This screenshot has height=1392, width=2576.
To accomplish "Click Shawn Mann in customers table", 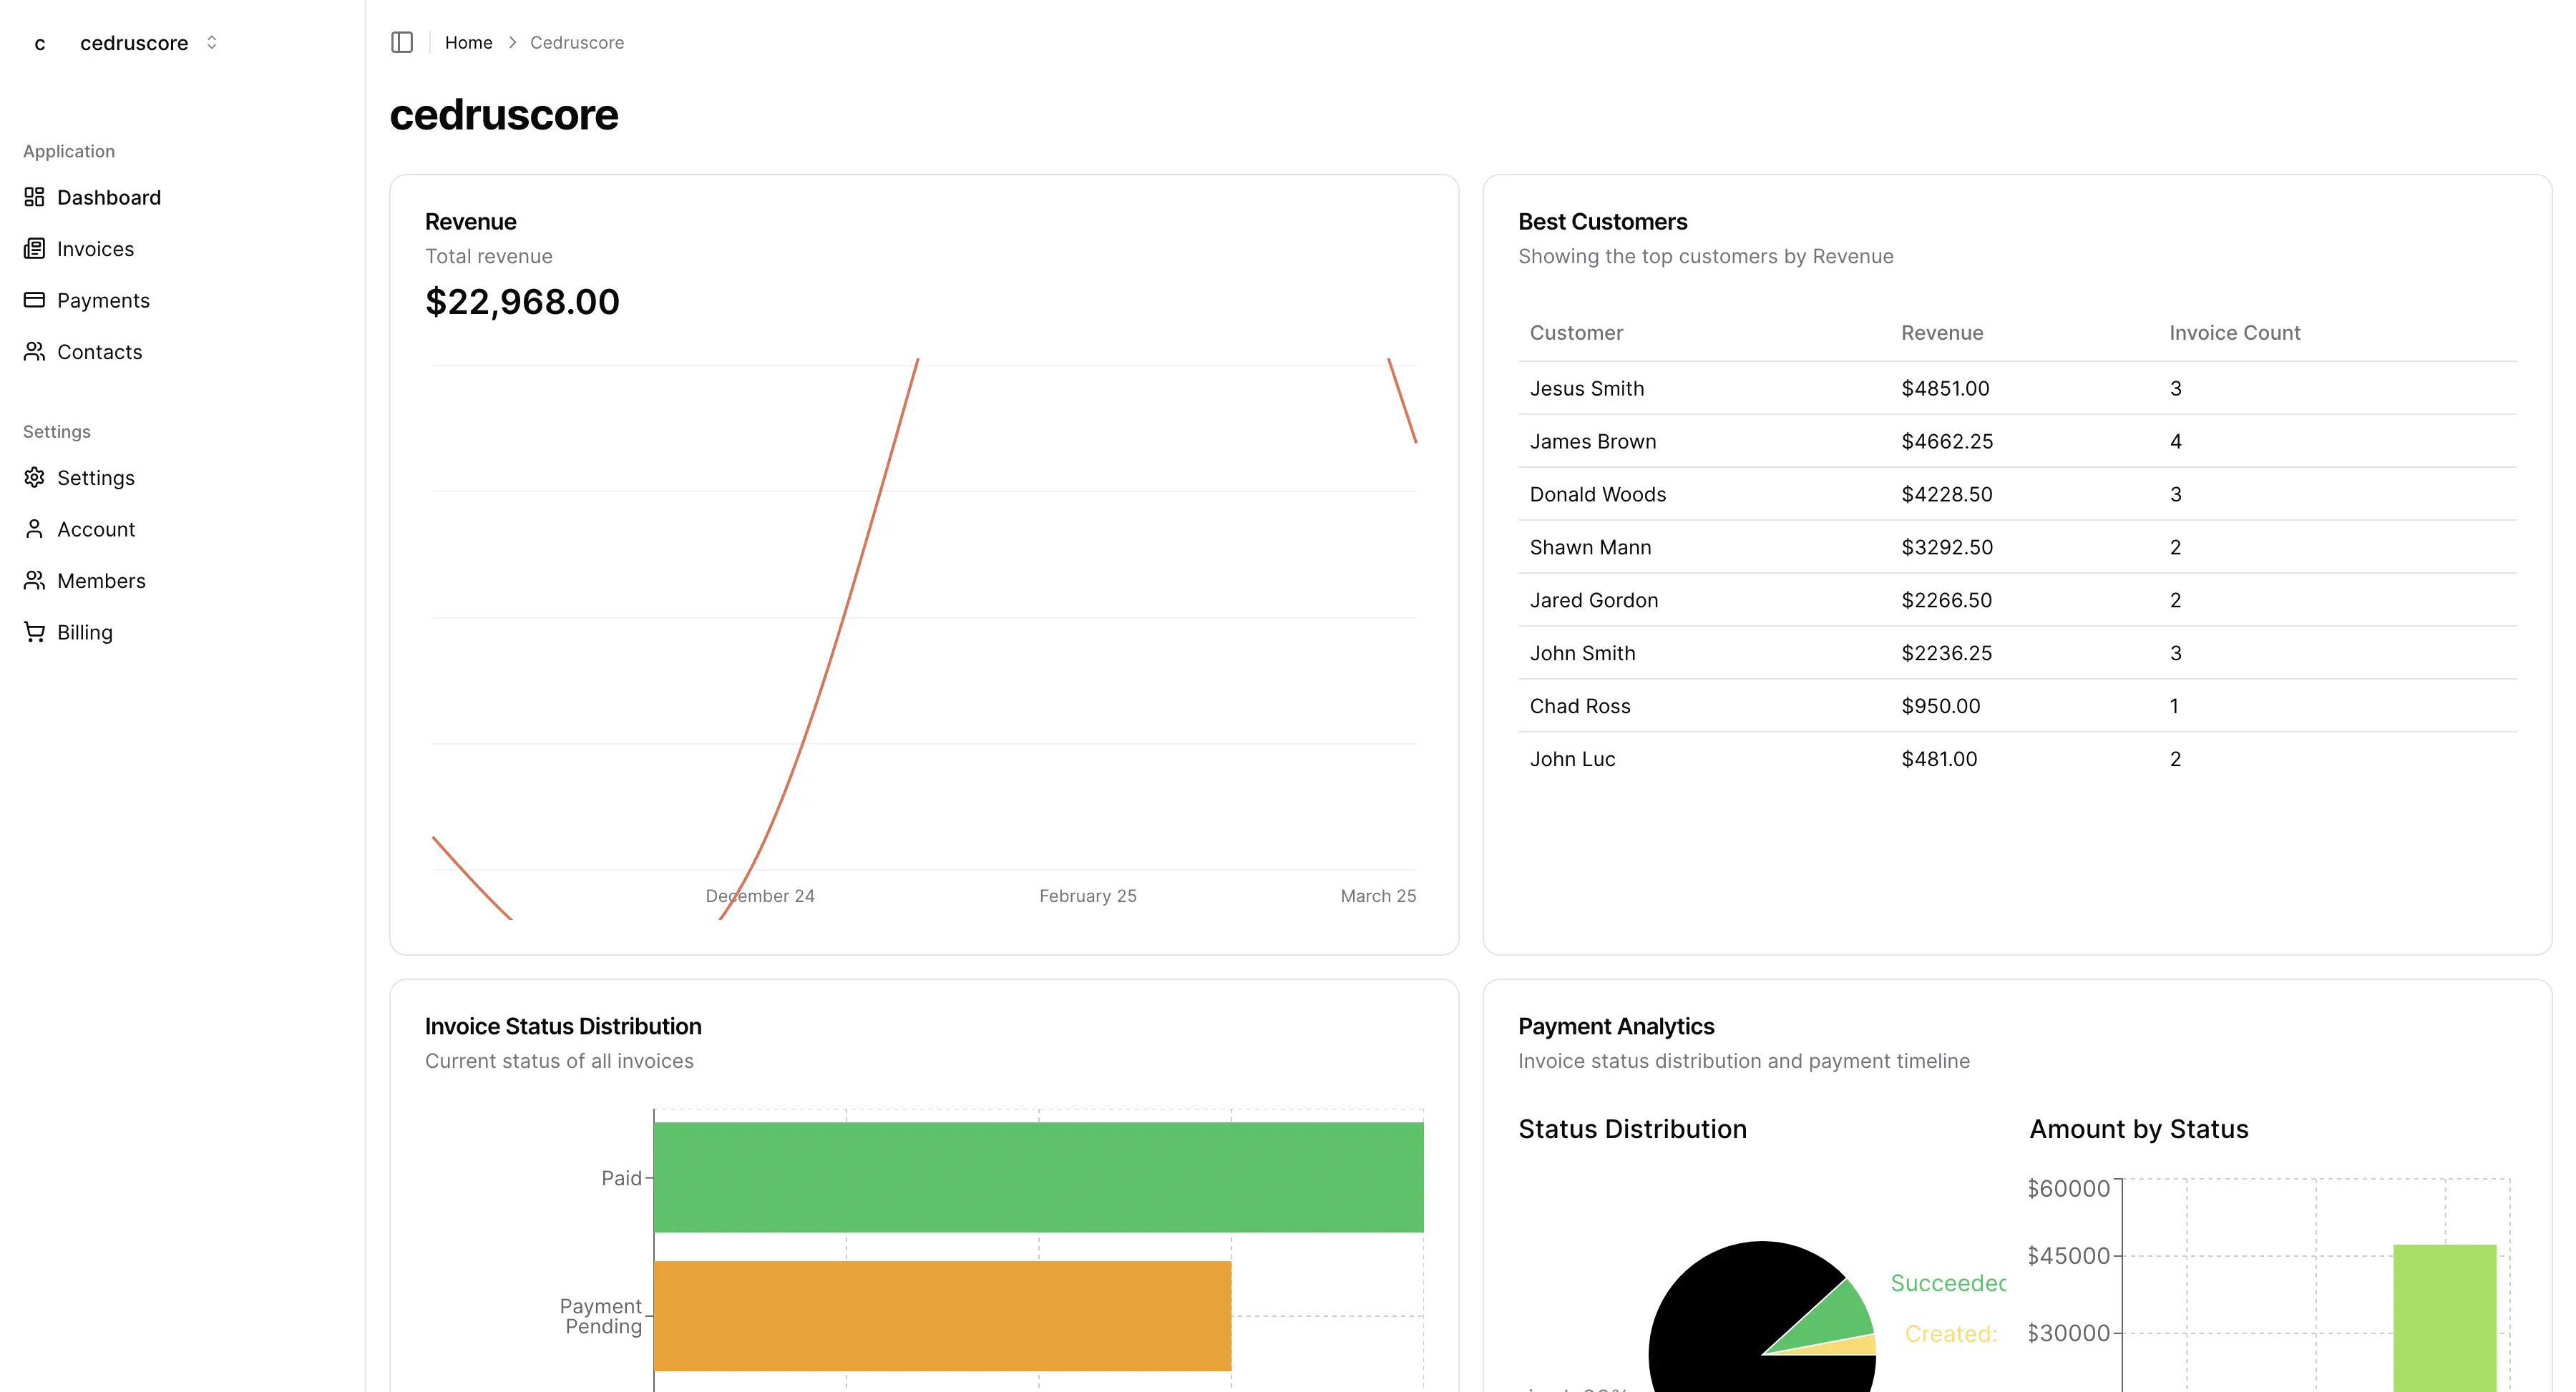I will pyautogui.click(x=1590, y=547).
